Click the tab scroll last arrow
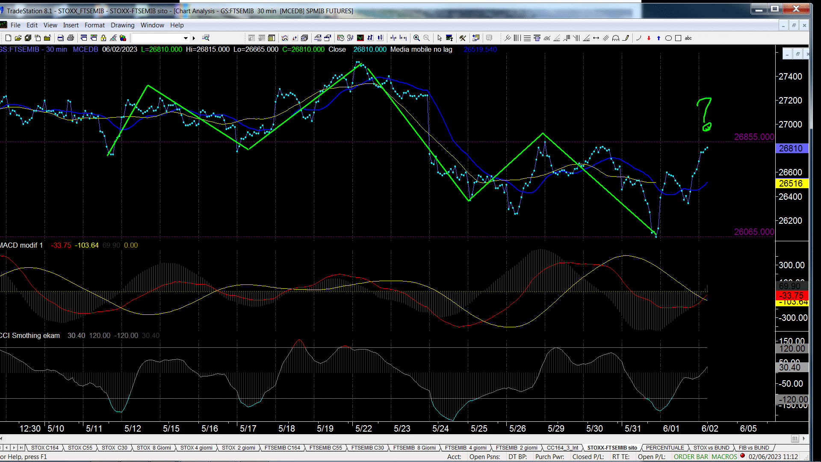The width and height of the screenshot is (821, 462). click(x=21, y=448)
